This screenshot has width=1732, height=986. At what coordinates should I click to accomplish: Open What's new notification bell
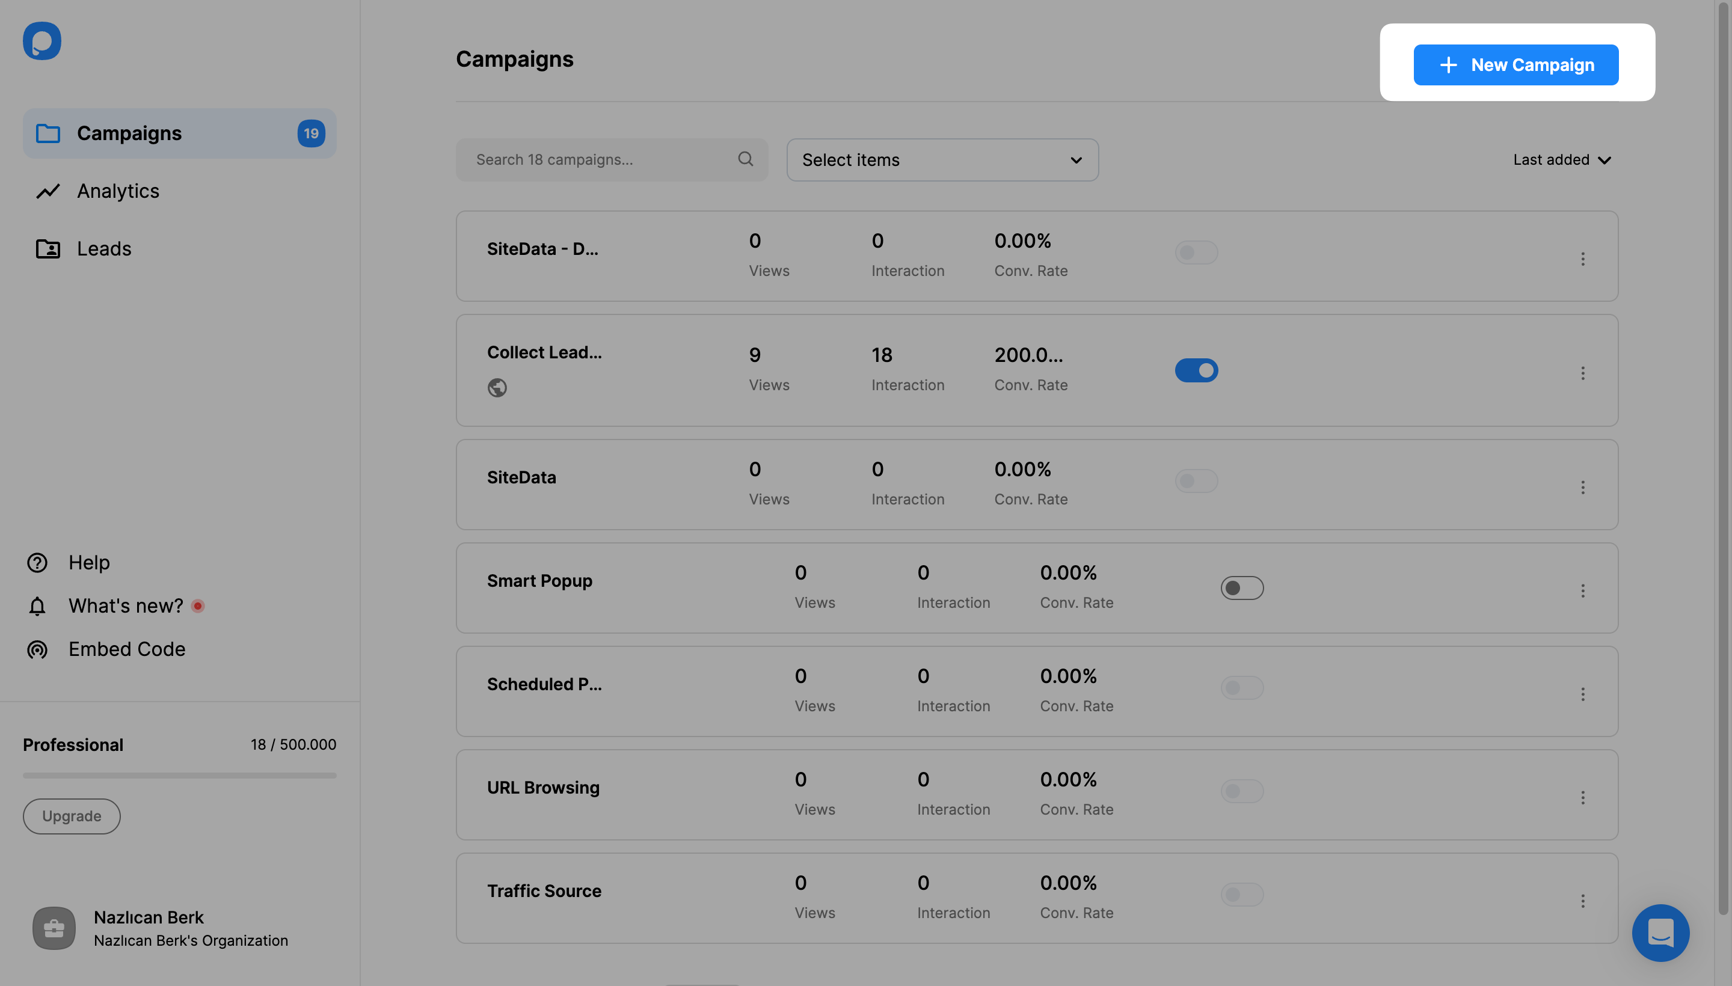(x=37, y=605)
